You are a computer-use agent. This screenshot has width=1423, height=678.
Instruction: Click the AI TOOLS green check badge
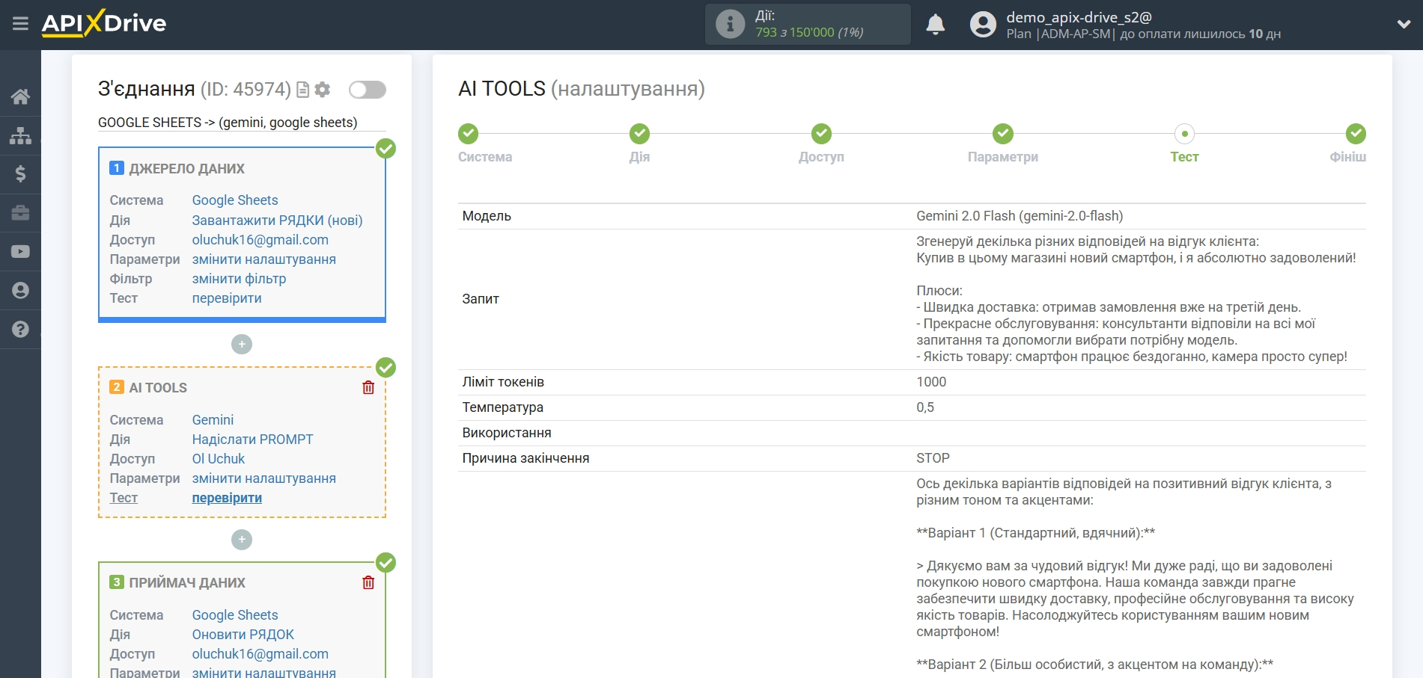386,368
